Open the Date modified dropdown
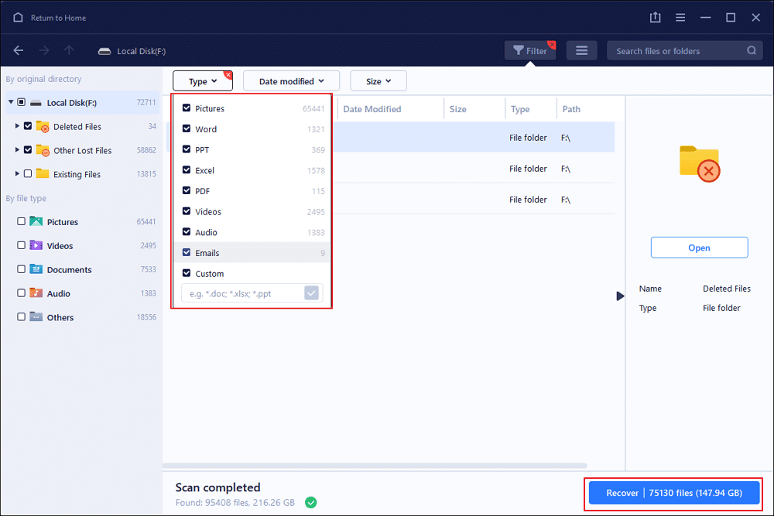 click(290, 80)
